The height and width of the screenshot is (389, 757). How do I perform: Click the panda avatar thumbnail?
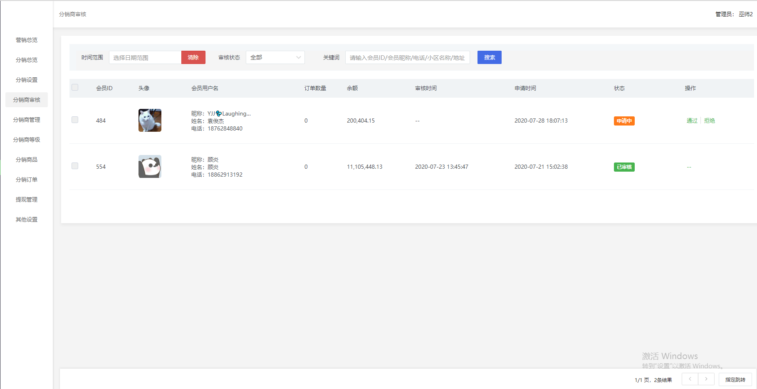tap(150, 167)
